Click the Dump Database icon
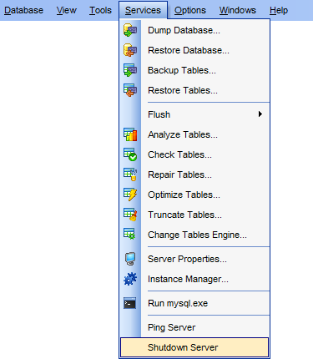The width and height of the screenshot is (313, 359). pos(130,30)
